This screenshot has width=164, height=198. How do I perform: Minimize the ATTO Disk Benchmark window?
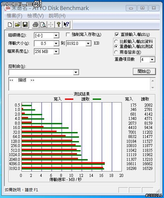click(x=131, y=8)
